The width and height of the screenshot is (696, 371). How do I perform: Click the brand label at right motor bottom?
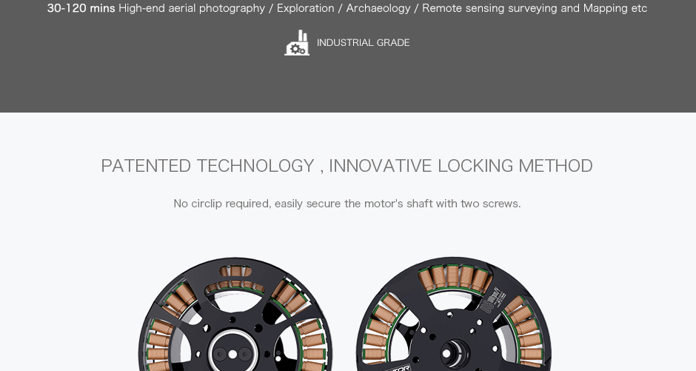coord(398,366)
